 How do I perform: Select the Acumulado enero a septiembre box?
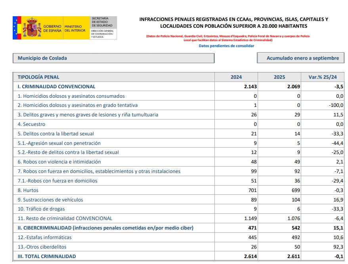point(300,58)
